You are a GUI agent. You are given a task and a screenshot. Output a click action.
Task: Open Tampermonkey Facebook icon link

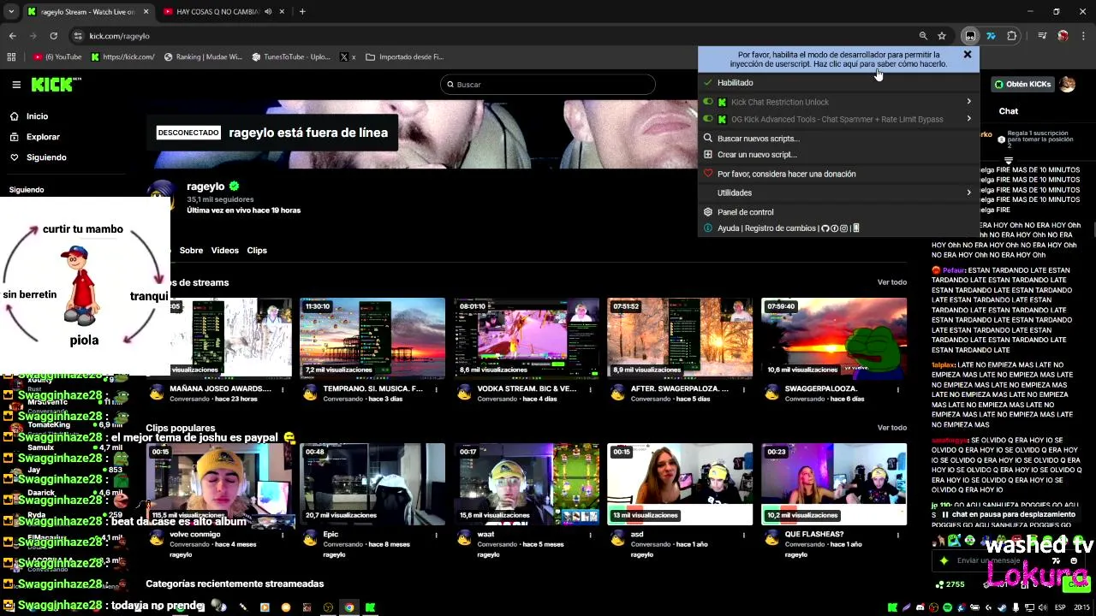pos(835,228)
